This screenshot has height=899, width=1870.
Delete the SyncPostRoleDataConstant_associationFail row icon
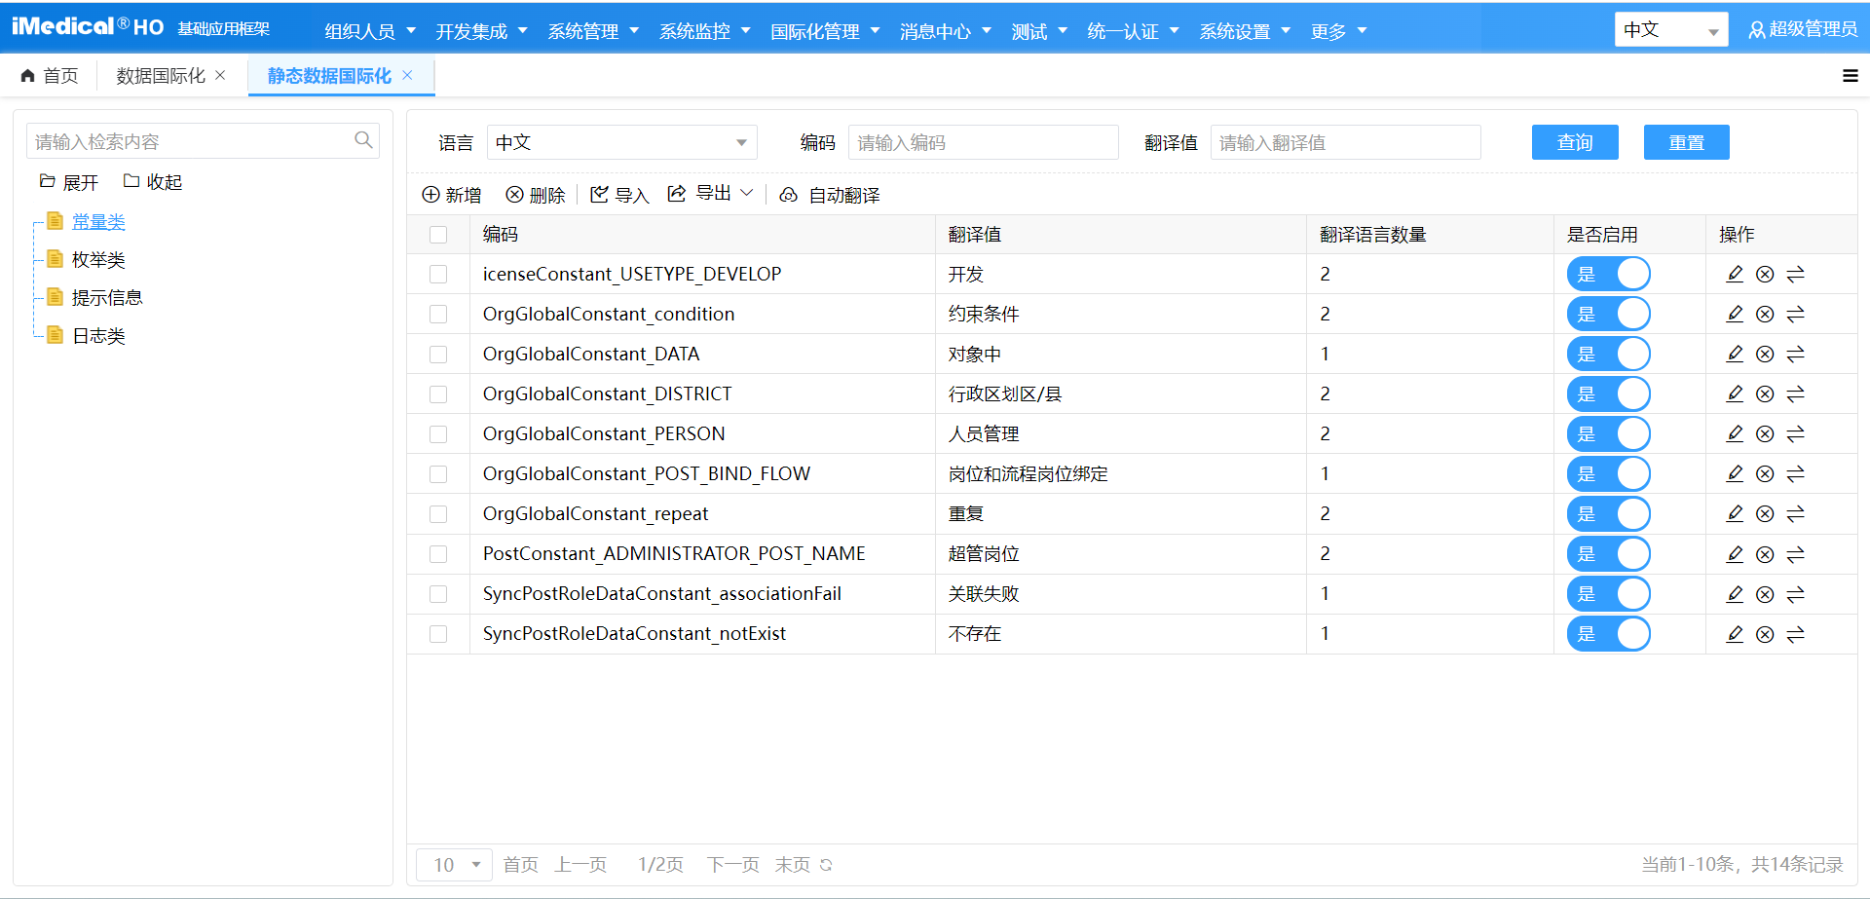[x=1765, y=594]
